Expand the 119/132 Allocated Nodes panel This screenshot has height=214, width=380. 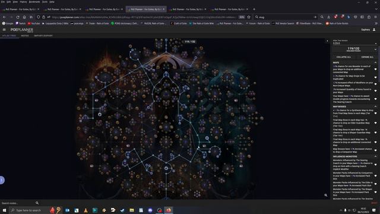375,49
